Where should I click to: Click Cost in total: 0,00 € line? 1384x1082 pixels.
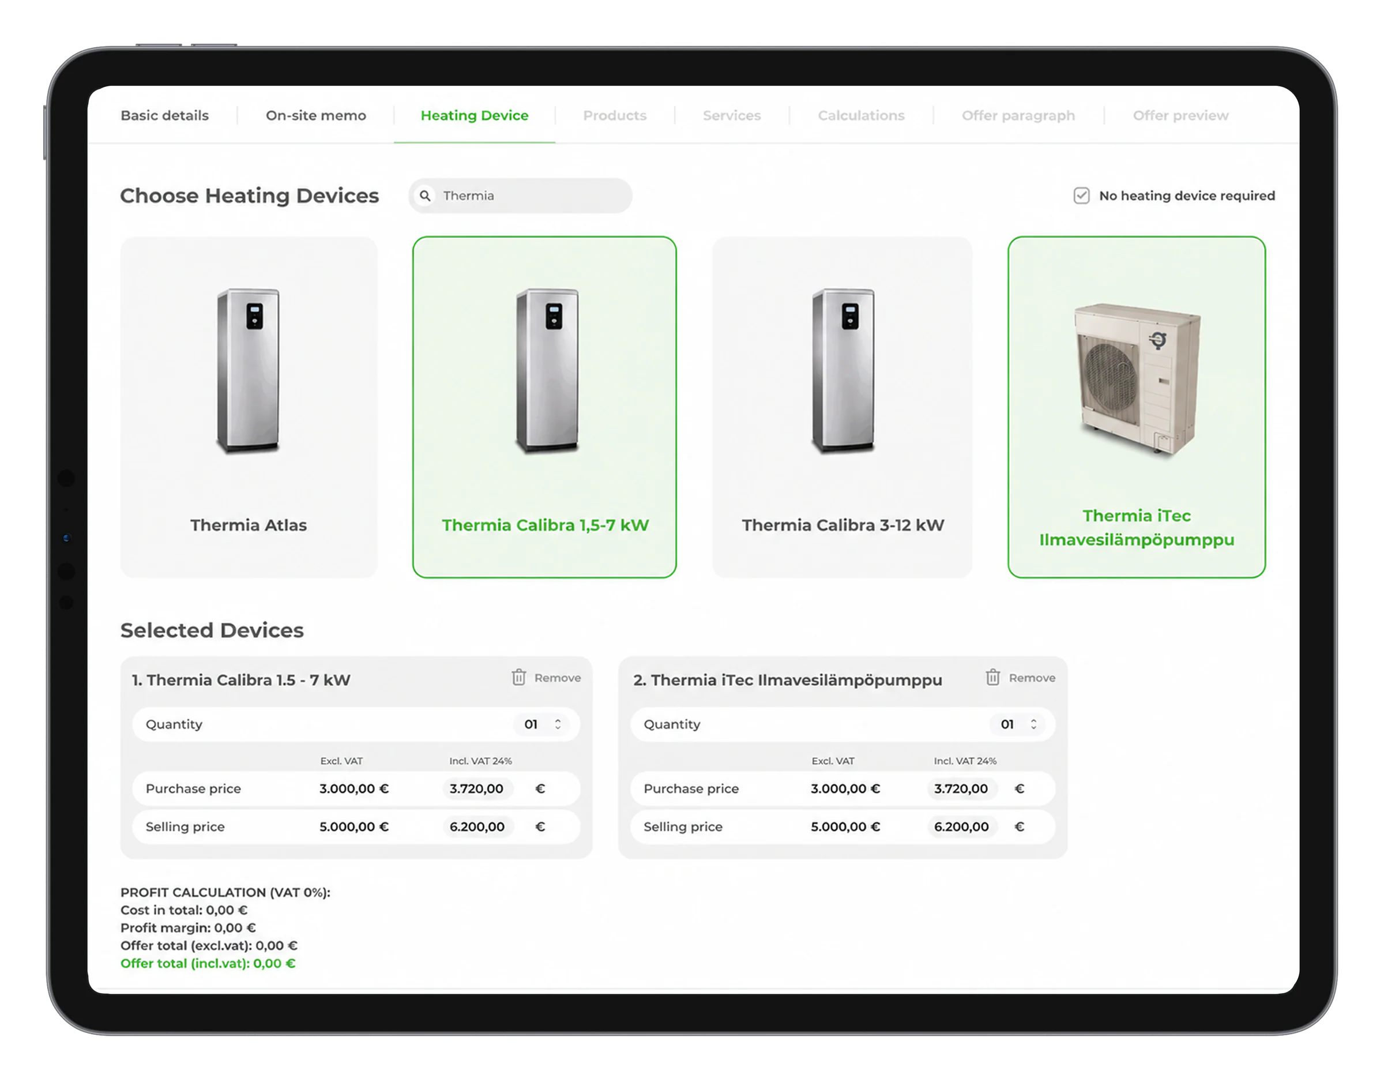click(x=184, y=910)
